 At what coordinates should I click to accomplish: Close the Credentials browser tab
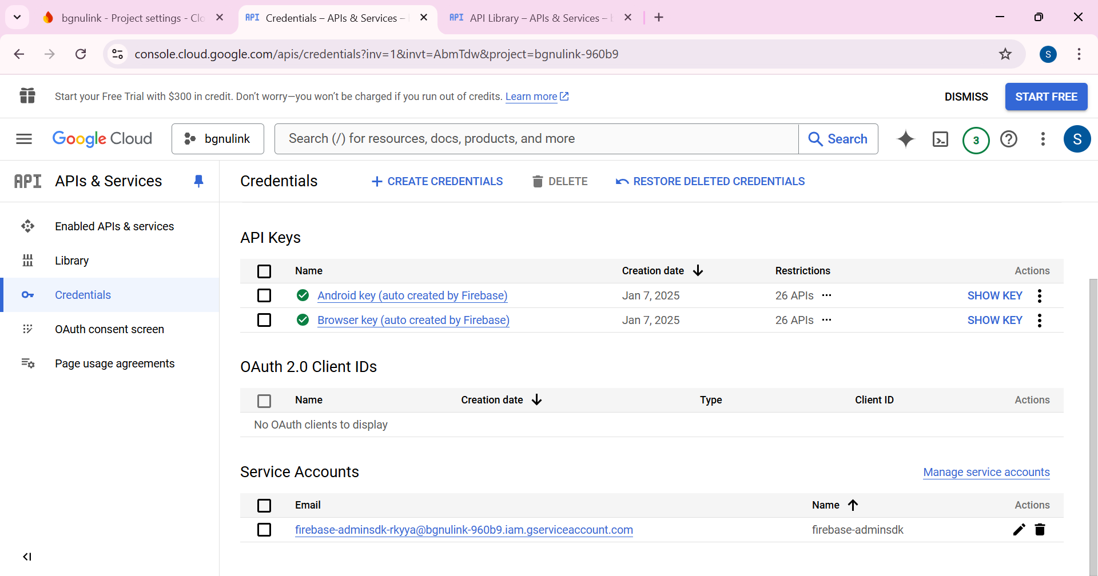[424, 18]
